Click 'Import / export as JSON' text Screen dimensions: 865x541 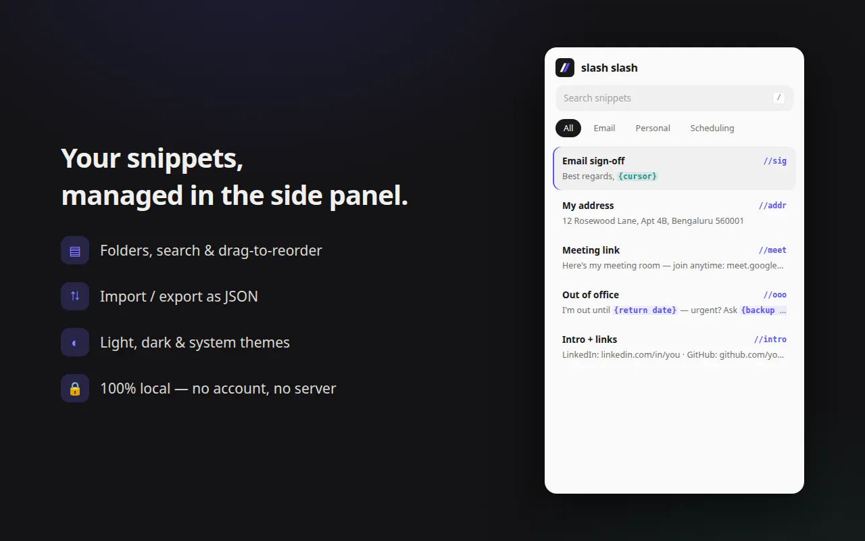click(x=179, y=296)
